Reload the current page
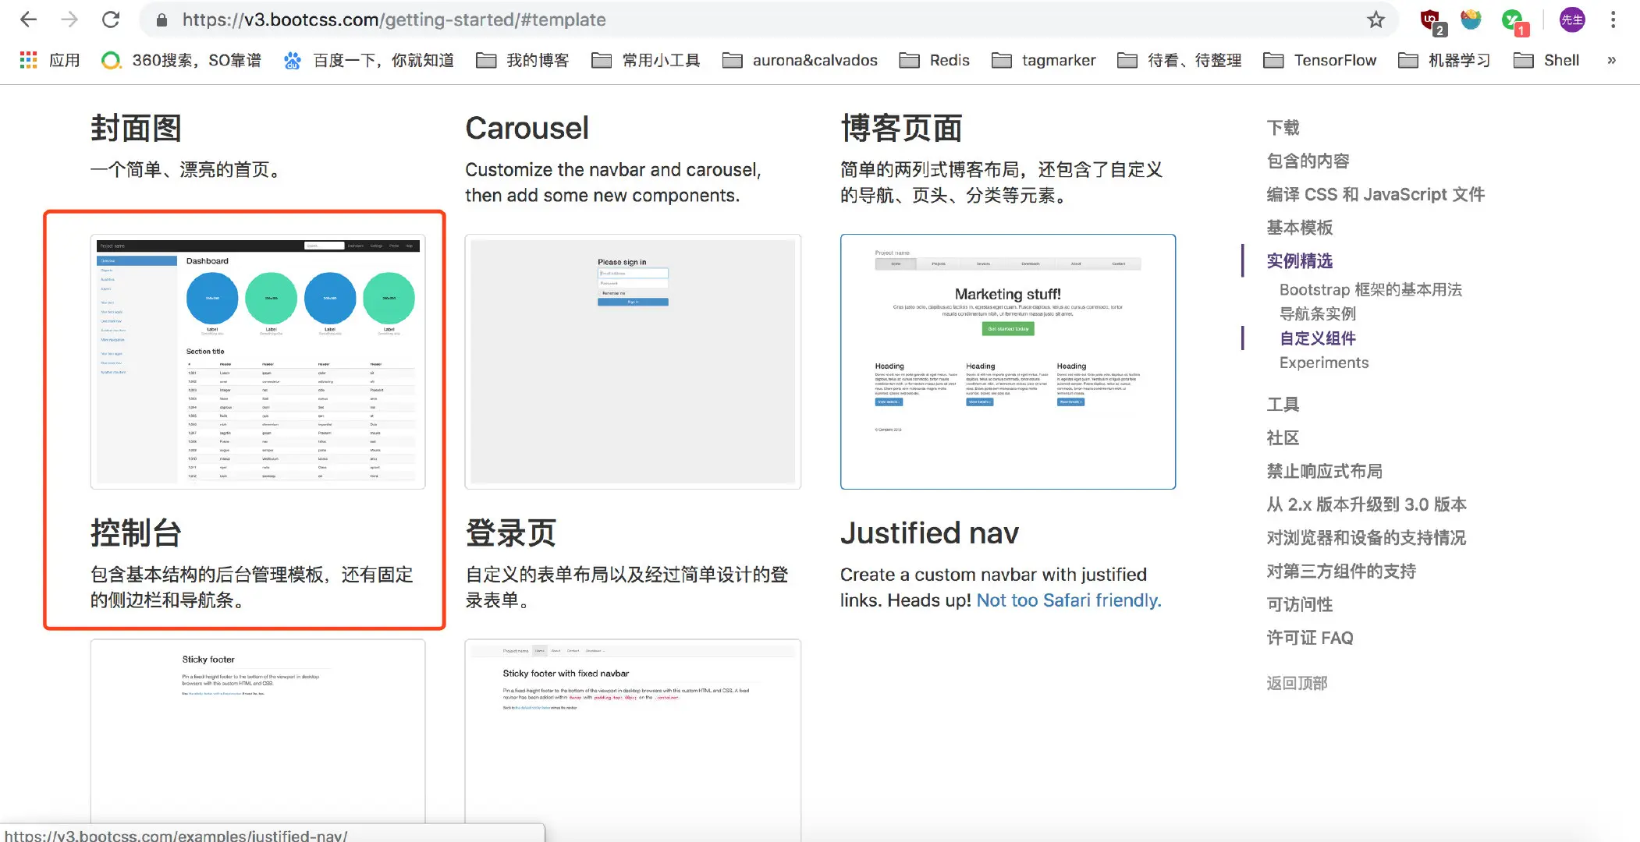1640x842 pixels. pos(111,19)
